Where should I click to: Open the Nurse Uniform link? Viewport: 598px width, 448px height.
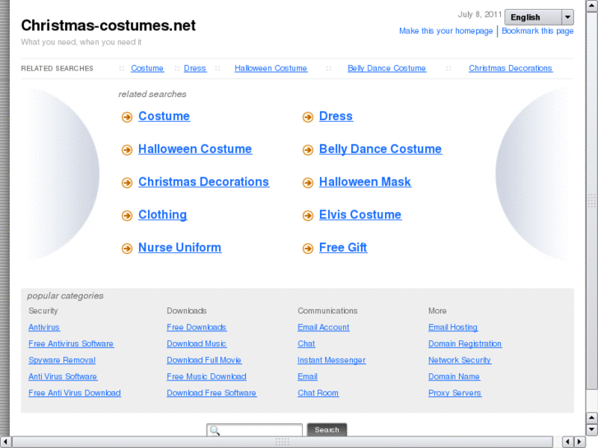[179, 247]
